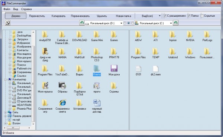
Task: Expand the Взлом tree node
Action: 5,123
